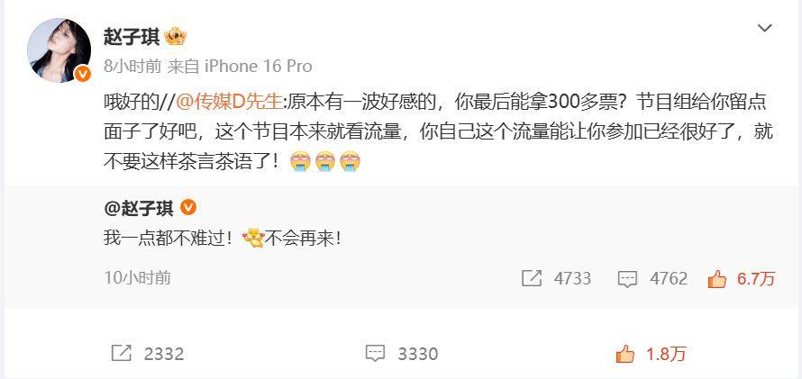
Task: Click the 10小时前 timestamp of original post
Action: click(137, 278)
